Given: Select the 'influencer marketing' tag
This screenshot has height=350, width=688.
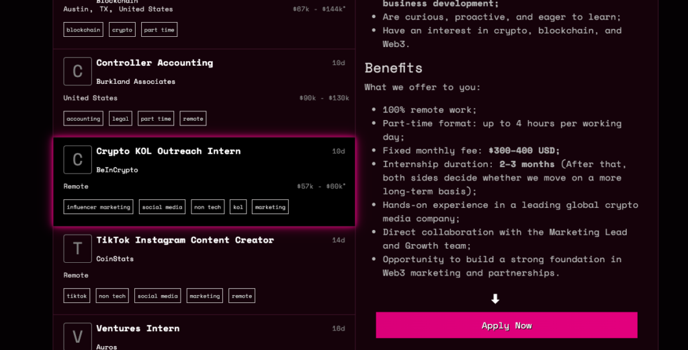Looking at the screenshot, I should pyautogui.click(x=98, y=207).
